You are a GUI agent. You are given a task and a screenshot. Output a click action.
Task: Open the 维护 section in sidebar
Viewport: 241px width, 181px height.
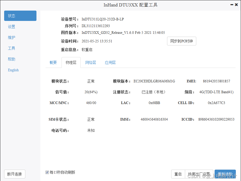click(x=11, y=37)
